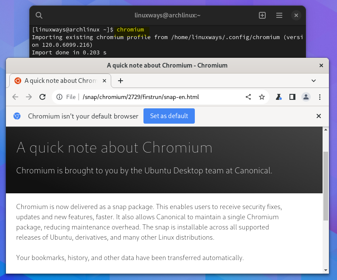337x280 pixels.
Task: Toggle the side panel
Action: click(x=292, y=97)
